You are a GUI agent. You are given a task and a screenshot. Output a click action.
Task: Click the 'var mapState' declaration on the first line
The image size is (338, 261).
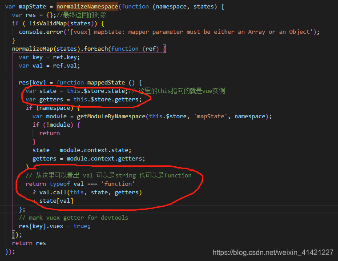point(26,7)
